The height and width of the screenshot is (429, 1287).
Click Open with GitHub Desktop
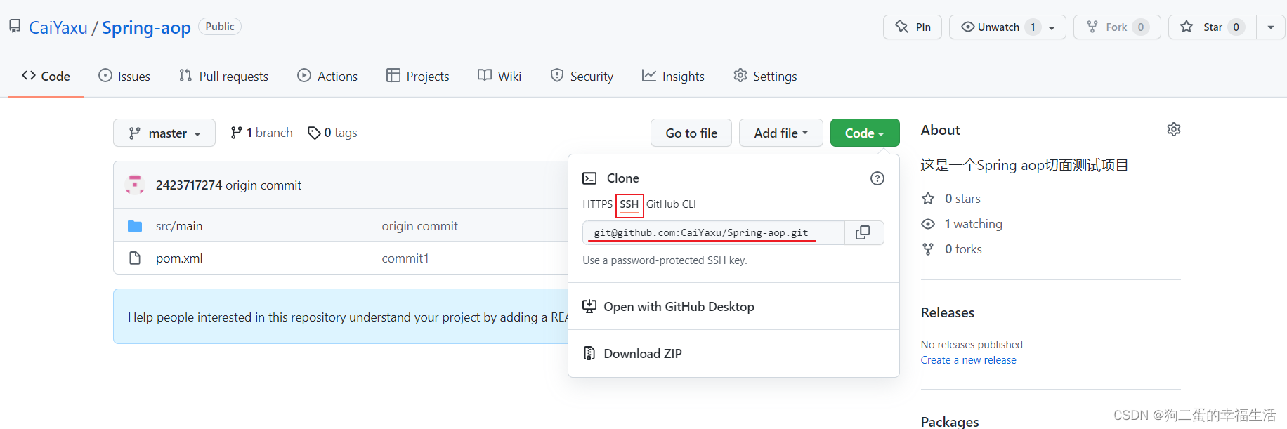(679, 307)
